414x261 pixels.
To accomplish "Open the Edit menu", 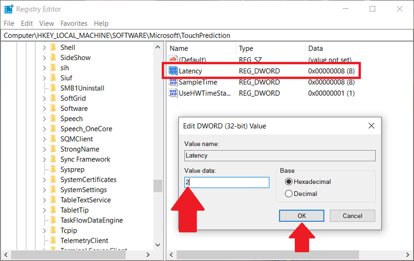I will (x=26, y=23).
